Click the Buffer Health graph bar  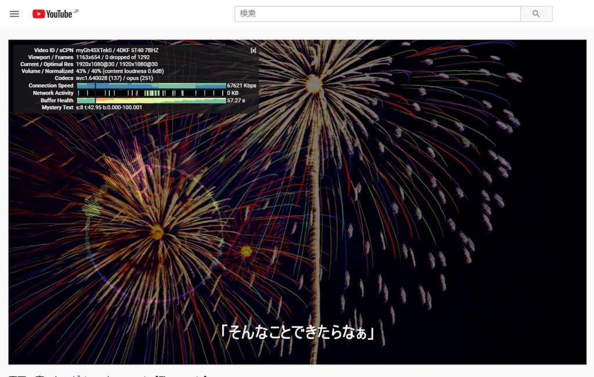(151, 100)
